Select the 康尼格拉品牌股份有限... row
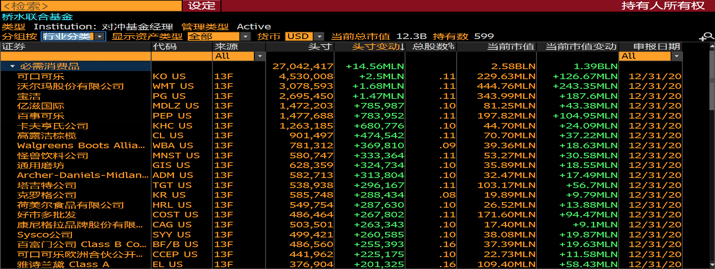715x269 pixels. click(x=341, y=225)
